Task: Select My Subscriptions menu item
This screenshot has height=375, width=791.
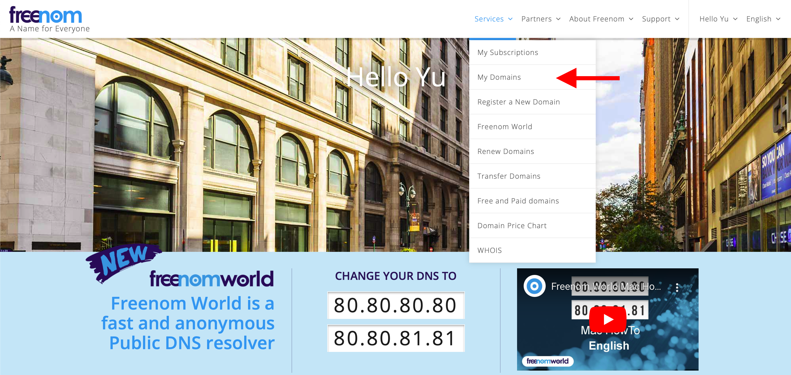Action: tap(532, 53)
